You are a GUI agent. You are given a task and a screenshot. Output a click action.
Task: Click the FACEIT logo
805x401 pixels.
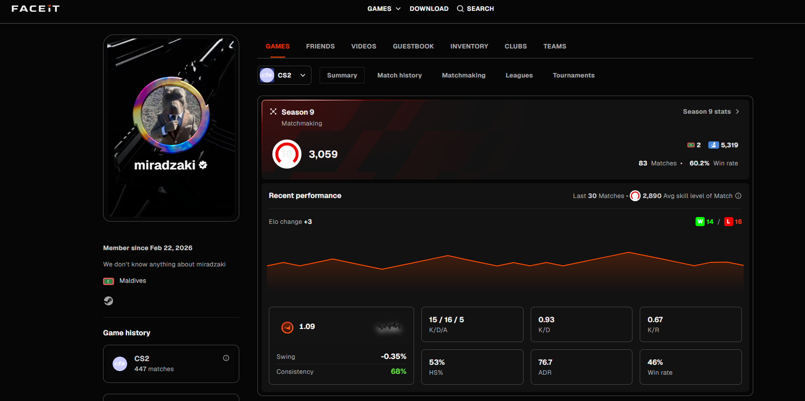click(x=35, y=9)
